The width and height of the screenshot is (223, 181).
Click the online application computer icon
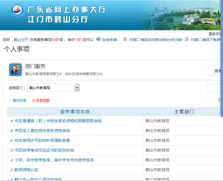[98, 39]
